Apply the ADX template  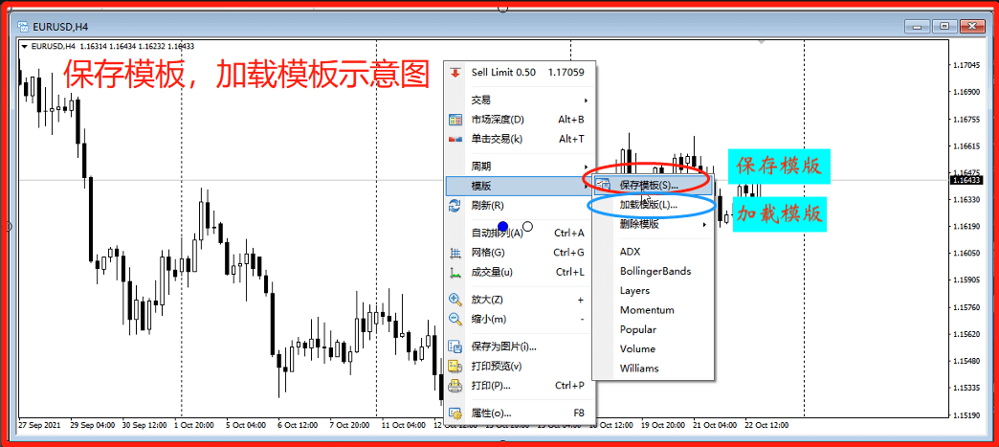pyautogui.click(x=653, y=251)
